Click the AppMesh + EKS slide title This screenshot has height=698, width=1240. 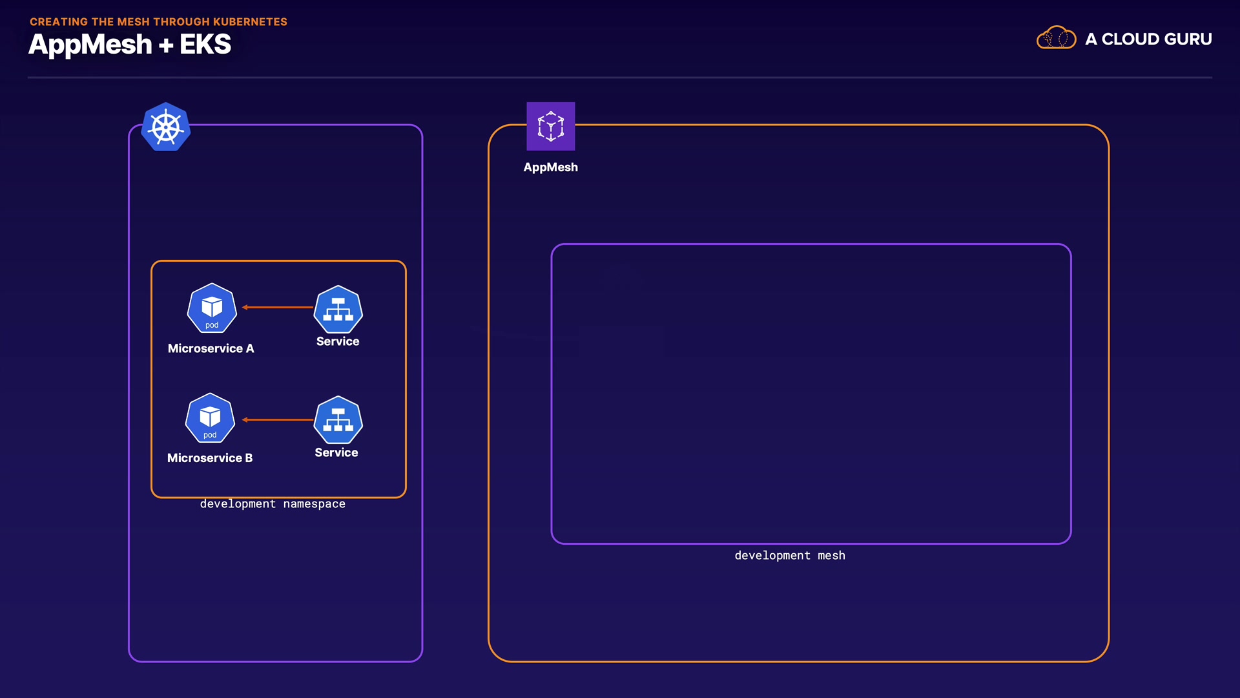point(130,45)
